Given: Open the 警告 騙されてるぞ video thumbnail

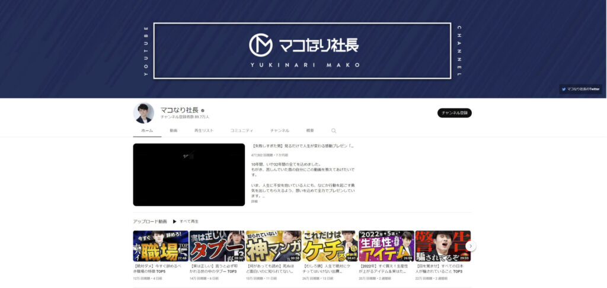Looking at the screenshot, I should click(443, 246).
